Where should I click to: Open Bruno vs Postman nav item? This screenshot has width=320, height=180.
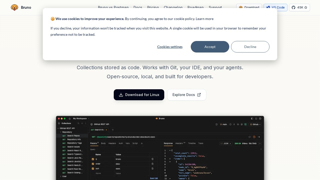tap(113, 7)
